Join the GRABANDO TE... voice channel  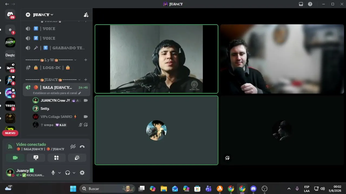(x=56, y=48)
